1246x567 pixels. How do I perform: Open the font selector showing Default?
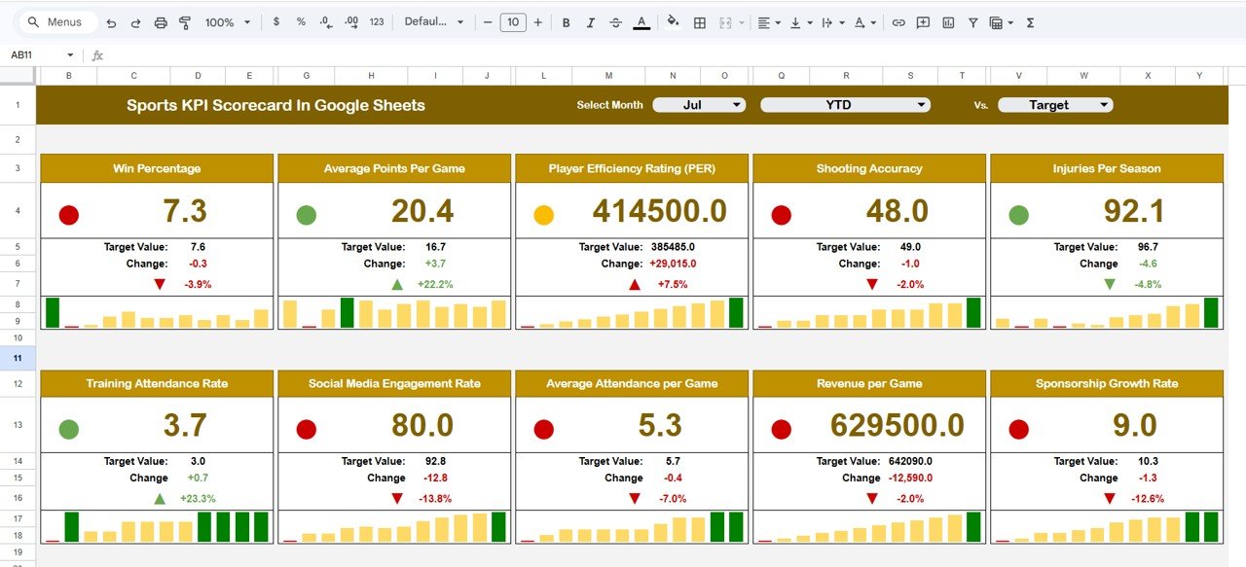click(x=431, y=21)
